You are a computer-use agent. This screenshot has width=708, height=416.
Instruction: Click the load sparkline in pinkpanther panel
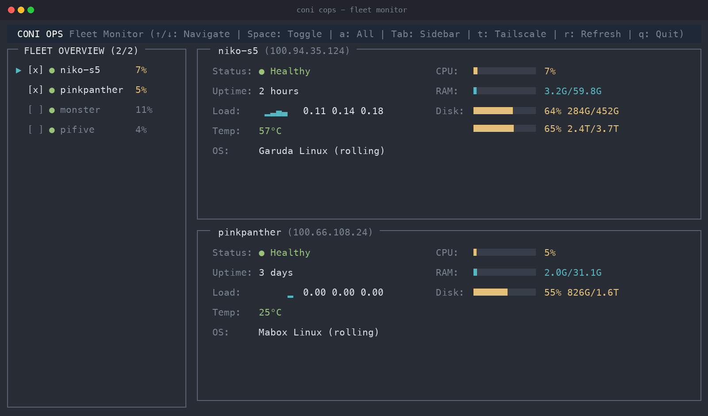tap(290, 296)
